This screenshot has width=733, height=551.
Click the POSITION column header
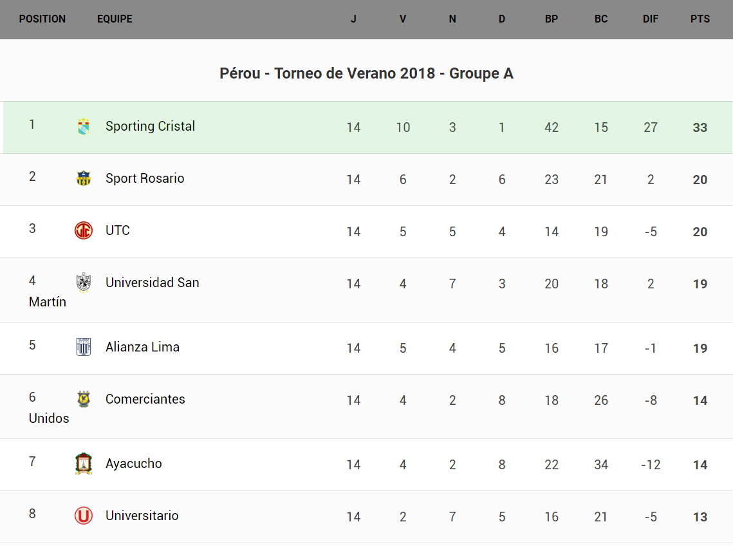click(42, 19)
